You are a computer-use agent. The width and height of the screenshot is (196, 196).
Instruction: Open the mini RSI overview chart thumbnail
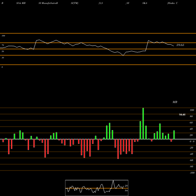97,188
